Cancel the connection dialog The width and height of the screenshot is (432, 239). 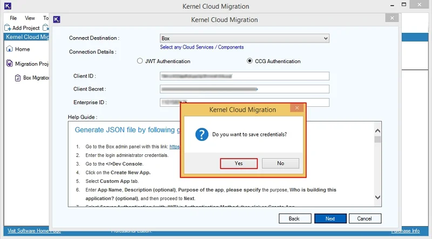pyautogui.click(x=365, y=218)
